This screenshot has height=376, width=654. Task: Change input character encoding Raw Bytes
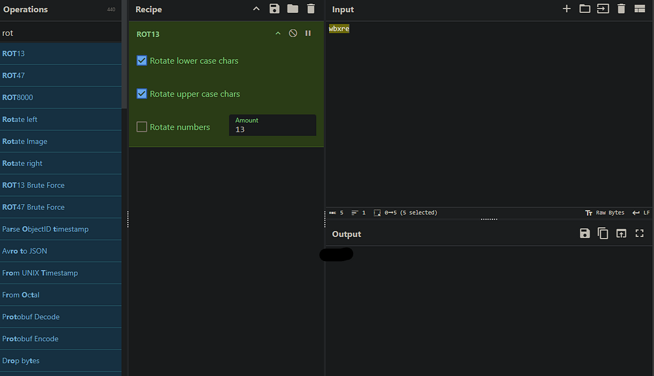[x=605, y=213]
